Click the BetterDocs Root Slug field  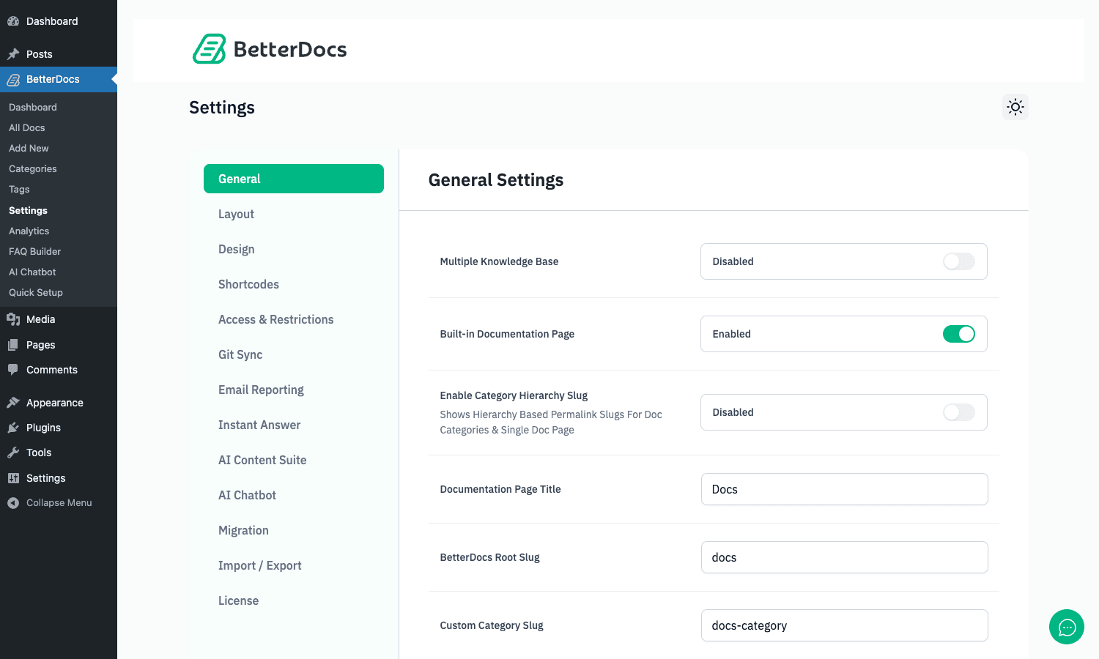tap(844, 557)
